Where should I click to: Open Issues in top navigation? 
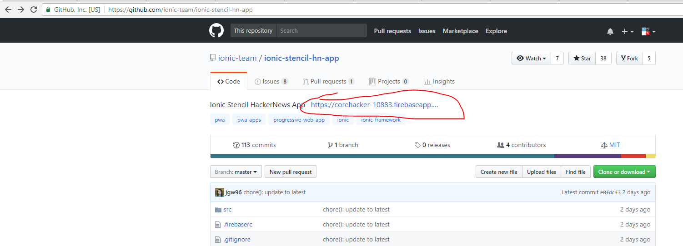point(427,31)
